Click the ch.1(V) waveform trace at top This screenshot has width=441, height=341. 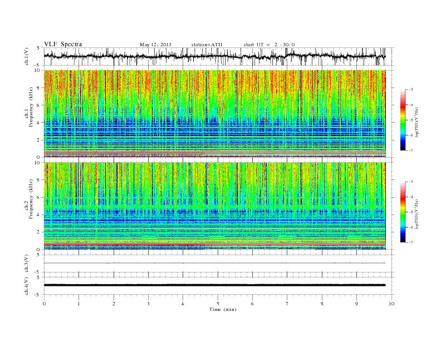tap(214, 56)
